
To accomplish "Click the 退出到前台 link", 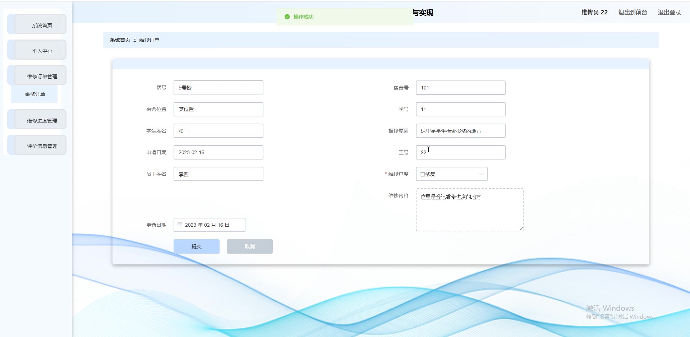I will [633, 13].
